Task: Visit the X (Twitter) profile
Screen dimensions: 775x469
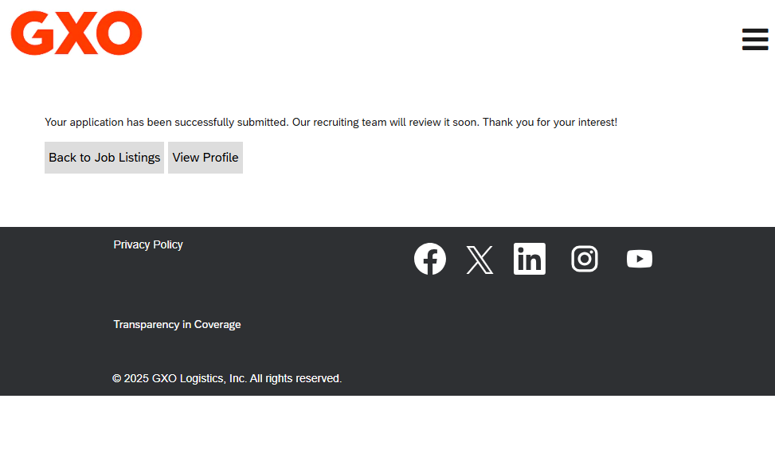Action: click(x=479, y=260)
